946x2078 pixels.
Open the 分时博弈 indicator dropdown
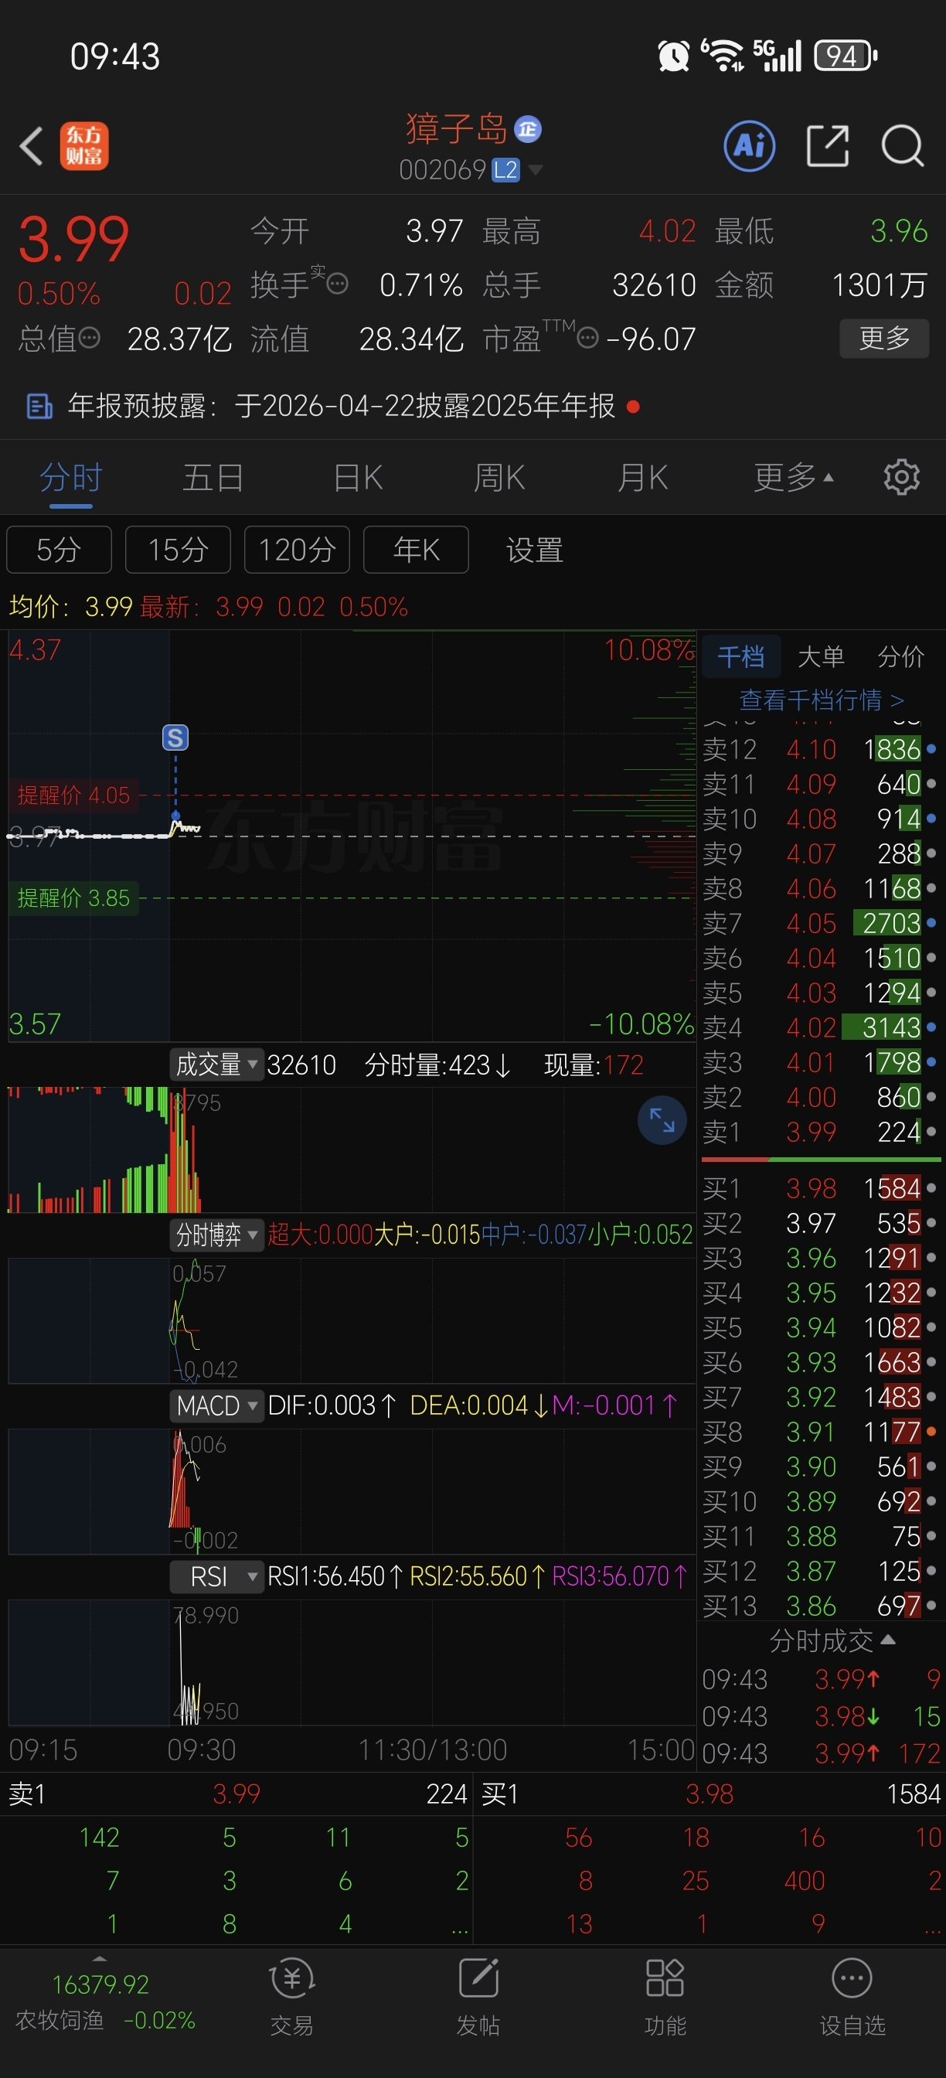click(216, 1235)
